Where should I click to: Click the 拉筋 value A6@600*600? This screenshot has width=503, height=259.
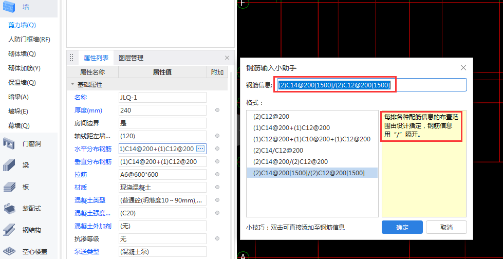[x=162, y=174]
